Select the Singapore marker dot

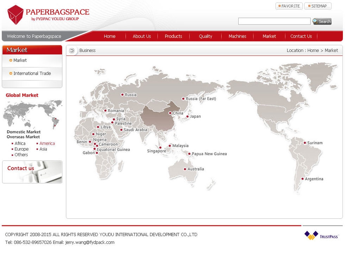(x=160, y=148)
